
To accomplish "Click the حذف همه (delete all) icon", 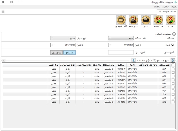I will pos(158,20).
